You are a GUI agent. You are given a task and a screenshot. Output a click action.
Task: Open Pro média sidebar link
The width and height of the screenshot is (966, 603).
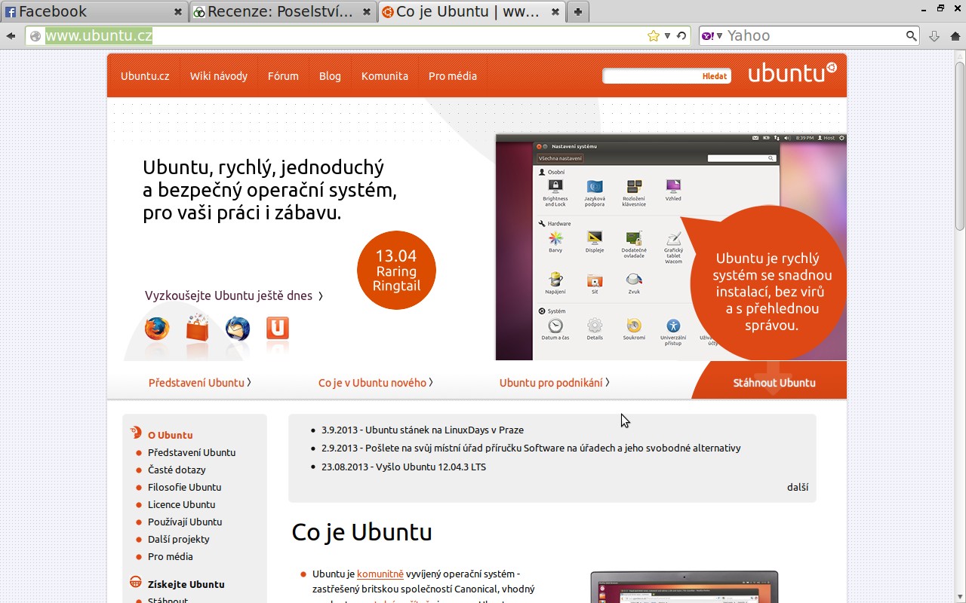click(171, 556)
